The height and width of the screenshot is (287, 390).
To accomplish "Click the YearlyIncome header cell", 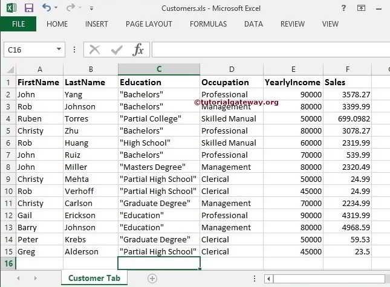I will pyautogui.click(x=293, y=82).
